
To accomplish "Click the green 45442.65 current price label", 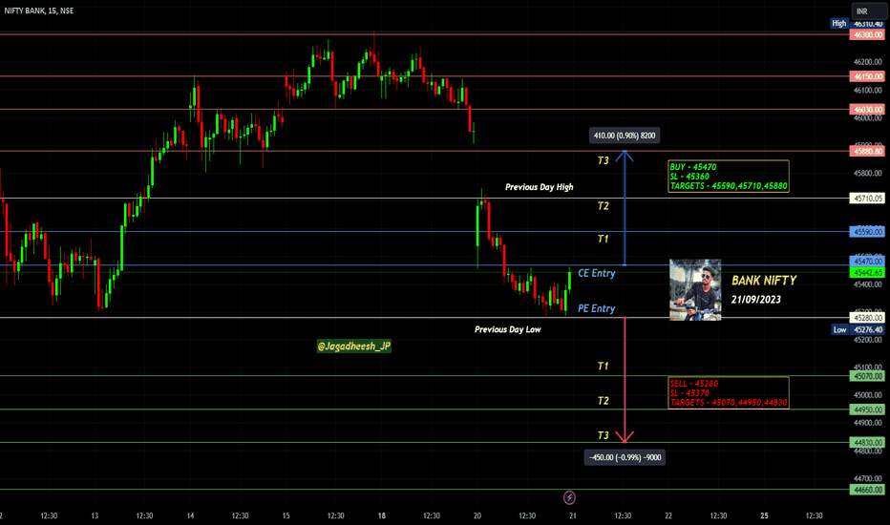I will [867, 272].
